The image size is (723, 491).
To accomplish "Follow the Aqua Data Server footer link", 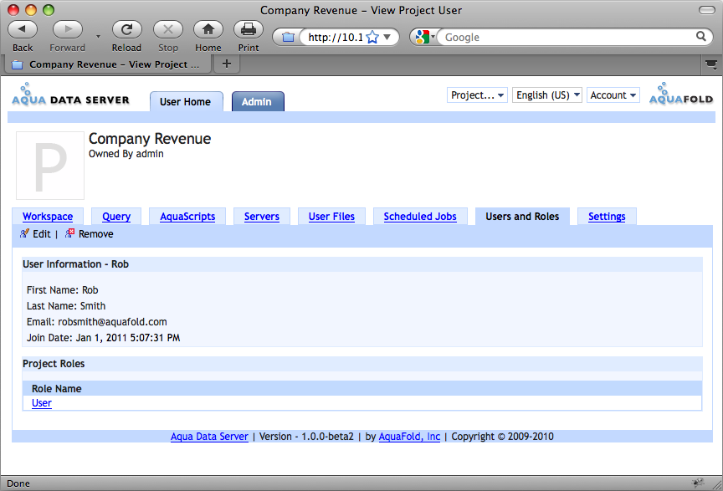I will (x=209, y=437).
